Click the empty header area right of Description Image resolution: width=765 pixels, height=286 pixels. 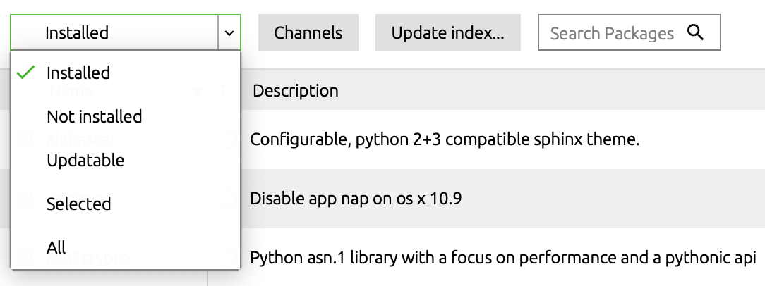pyautogui.click(x=551, y=91)
